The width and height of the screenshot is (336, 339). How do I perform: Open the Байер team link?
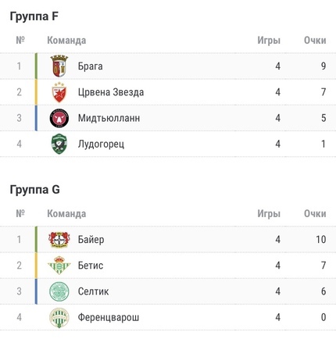(91, 239)
